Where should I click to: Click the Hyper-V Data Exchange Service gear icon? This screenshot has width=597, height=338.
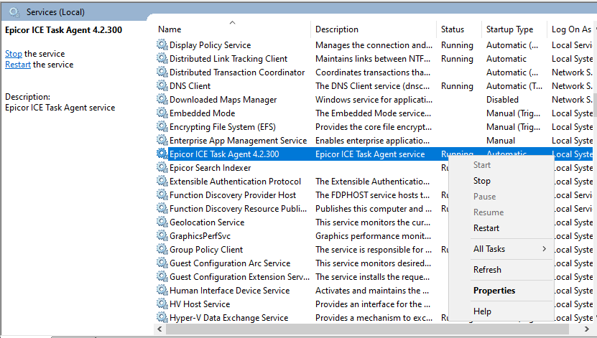(x=162, y=317)
